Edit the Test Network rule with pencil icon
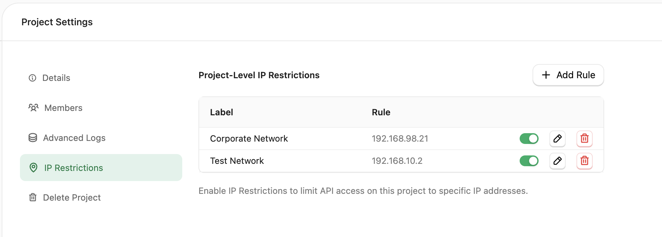The height and width of the screenshot is (237, 662). (558, 161)
